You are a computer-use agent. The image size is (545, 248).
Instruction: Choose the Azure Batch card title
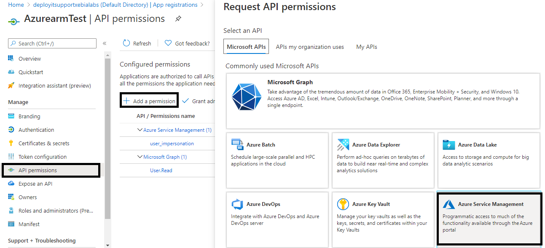261,144
